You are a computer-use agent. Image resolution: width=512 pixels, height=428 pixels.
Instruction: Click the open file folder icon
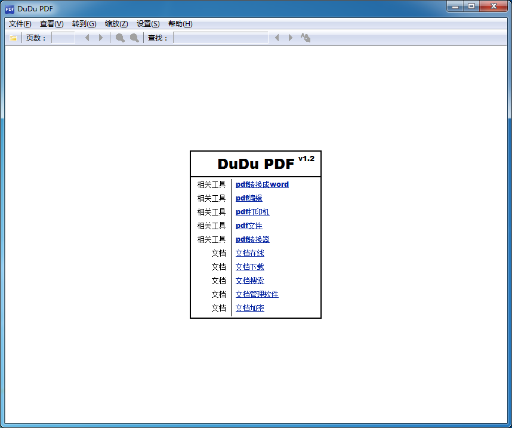coord(13,38)
